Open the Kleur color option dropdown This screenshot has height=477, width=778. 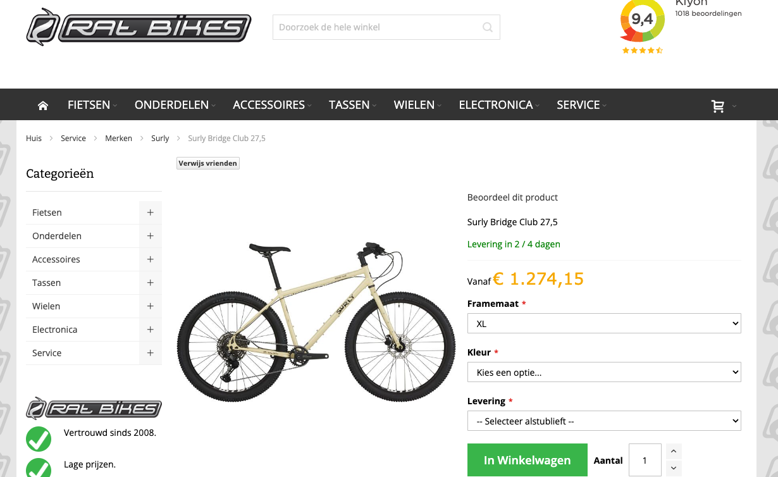point(604,372)
